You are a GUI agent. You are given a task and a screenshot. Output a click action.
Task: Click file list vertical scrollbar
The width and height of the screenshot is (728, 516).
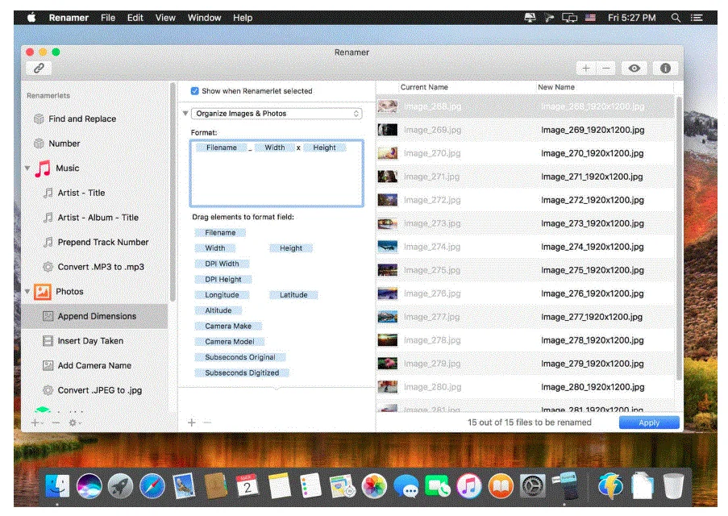click(x=679, y=238)
